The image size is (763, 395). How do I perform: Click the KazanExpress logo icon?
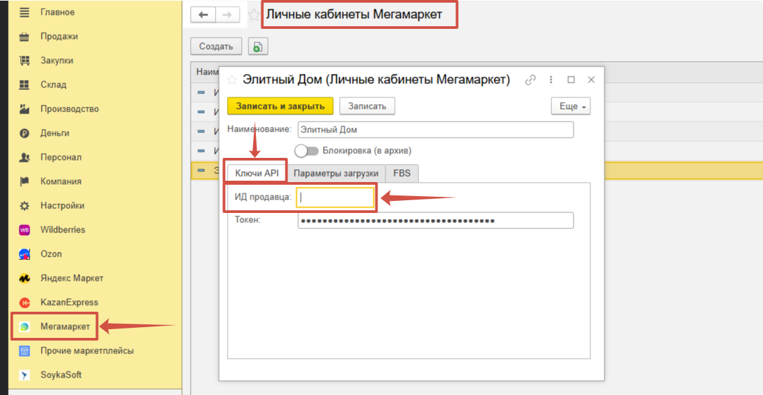coord(24,302)
